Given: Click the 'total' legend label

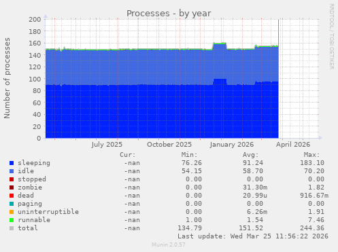Looking at the screenshot, I should point(28,228).
